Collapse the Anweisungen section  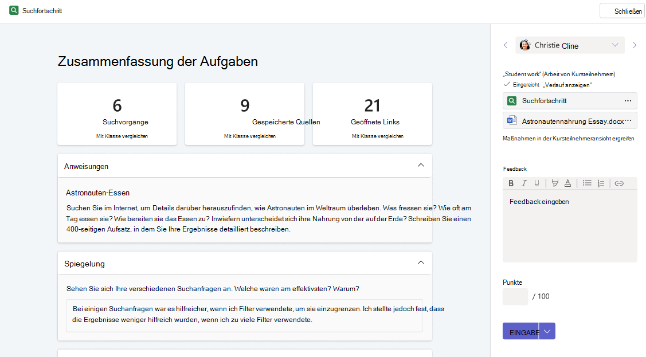(421, 165)
